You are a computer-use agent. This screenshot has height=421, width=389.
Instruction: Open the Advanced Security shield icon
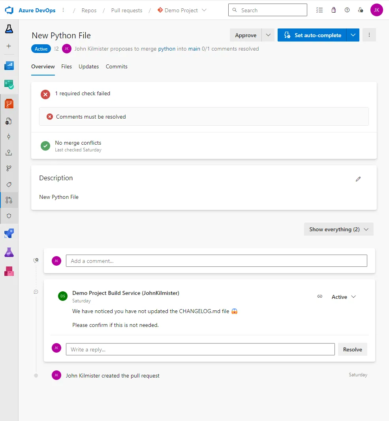(x=9, y=216)
